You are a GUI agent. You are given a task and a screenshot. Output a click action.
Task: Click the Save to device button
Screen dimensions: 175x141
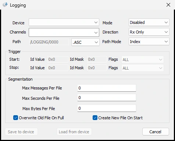[21, 132]
